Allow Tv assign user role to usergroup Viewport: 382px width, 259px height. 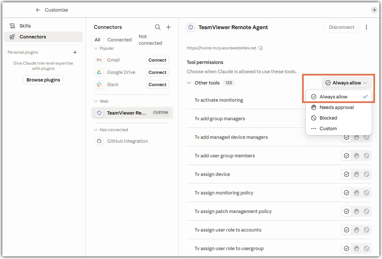(x=347, y=248)
